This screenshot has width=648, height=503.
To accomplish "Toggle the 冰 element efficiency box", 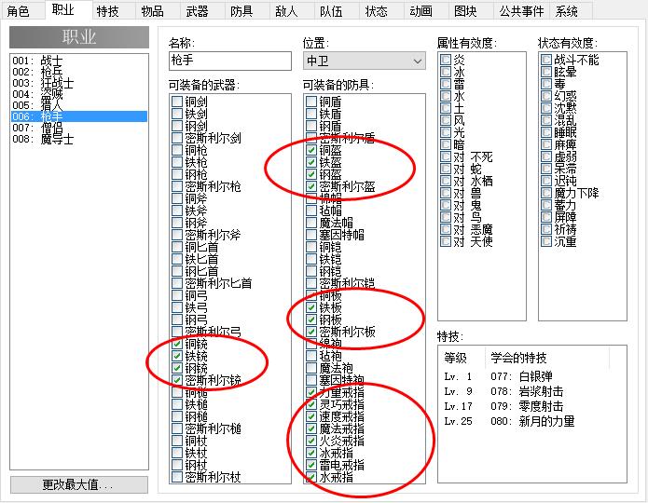I will [446, 72].
